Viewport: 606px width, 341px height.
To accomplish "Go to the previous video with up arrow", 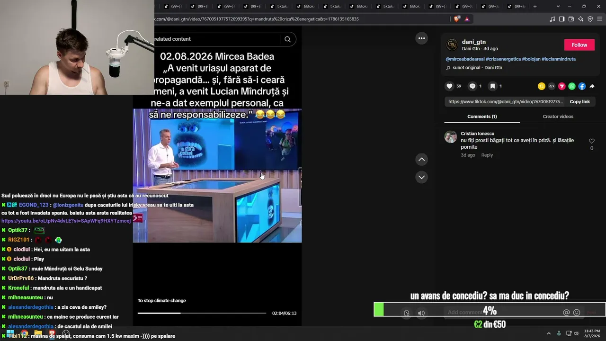I will point(421,160).
